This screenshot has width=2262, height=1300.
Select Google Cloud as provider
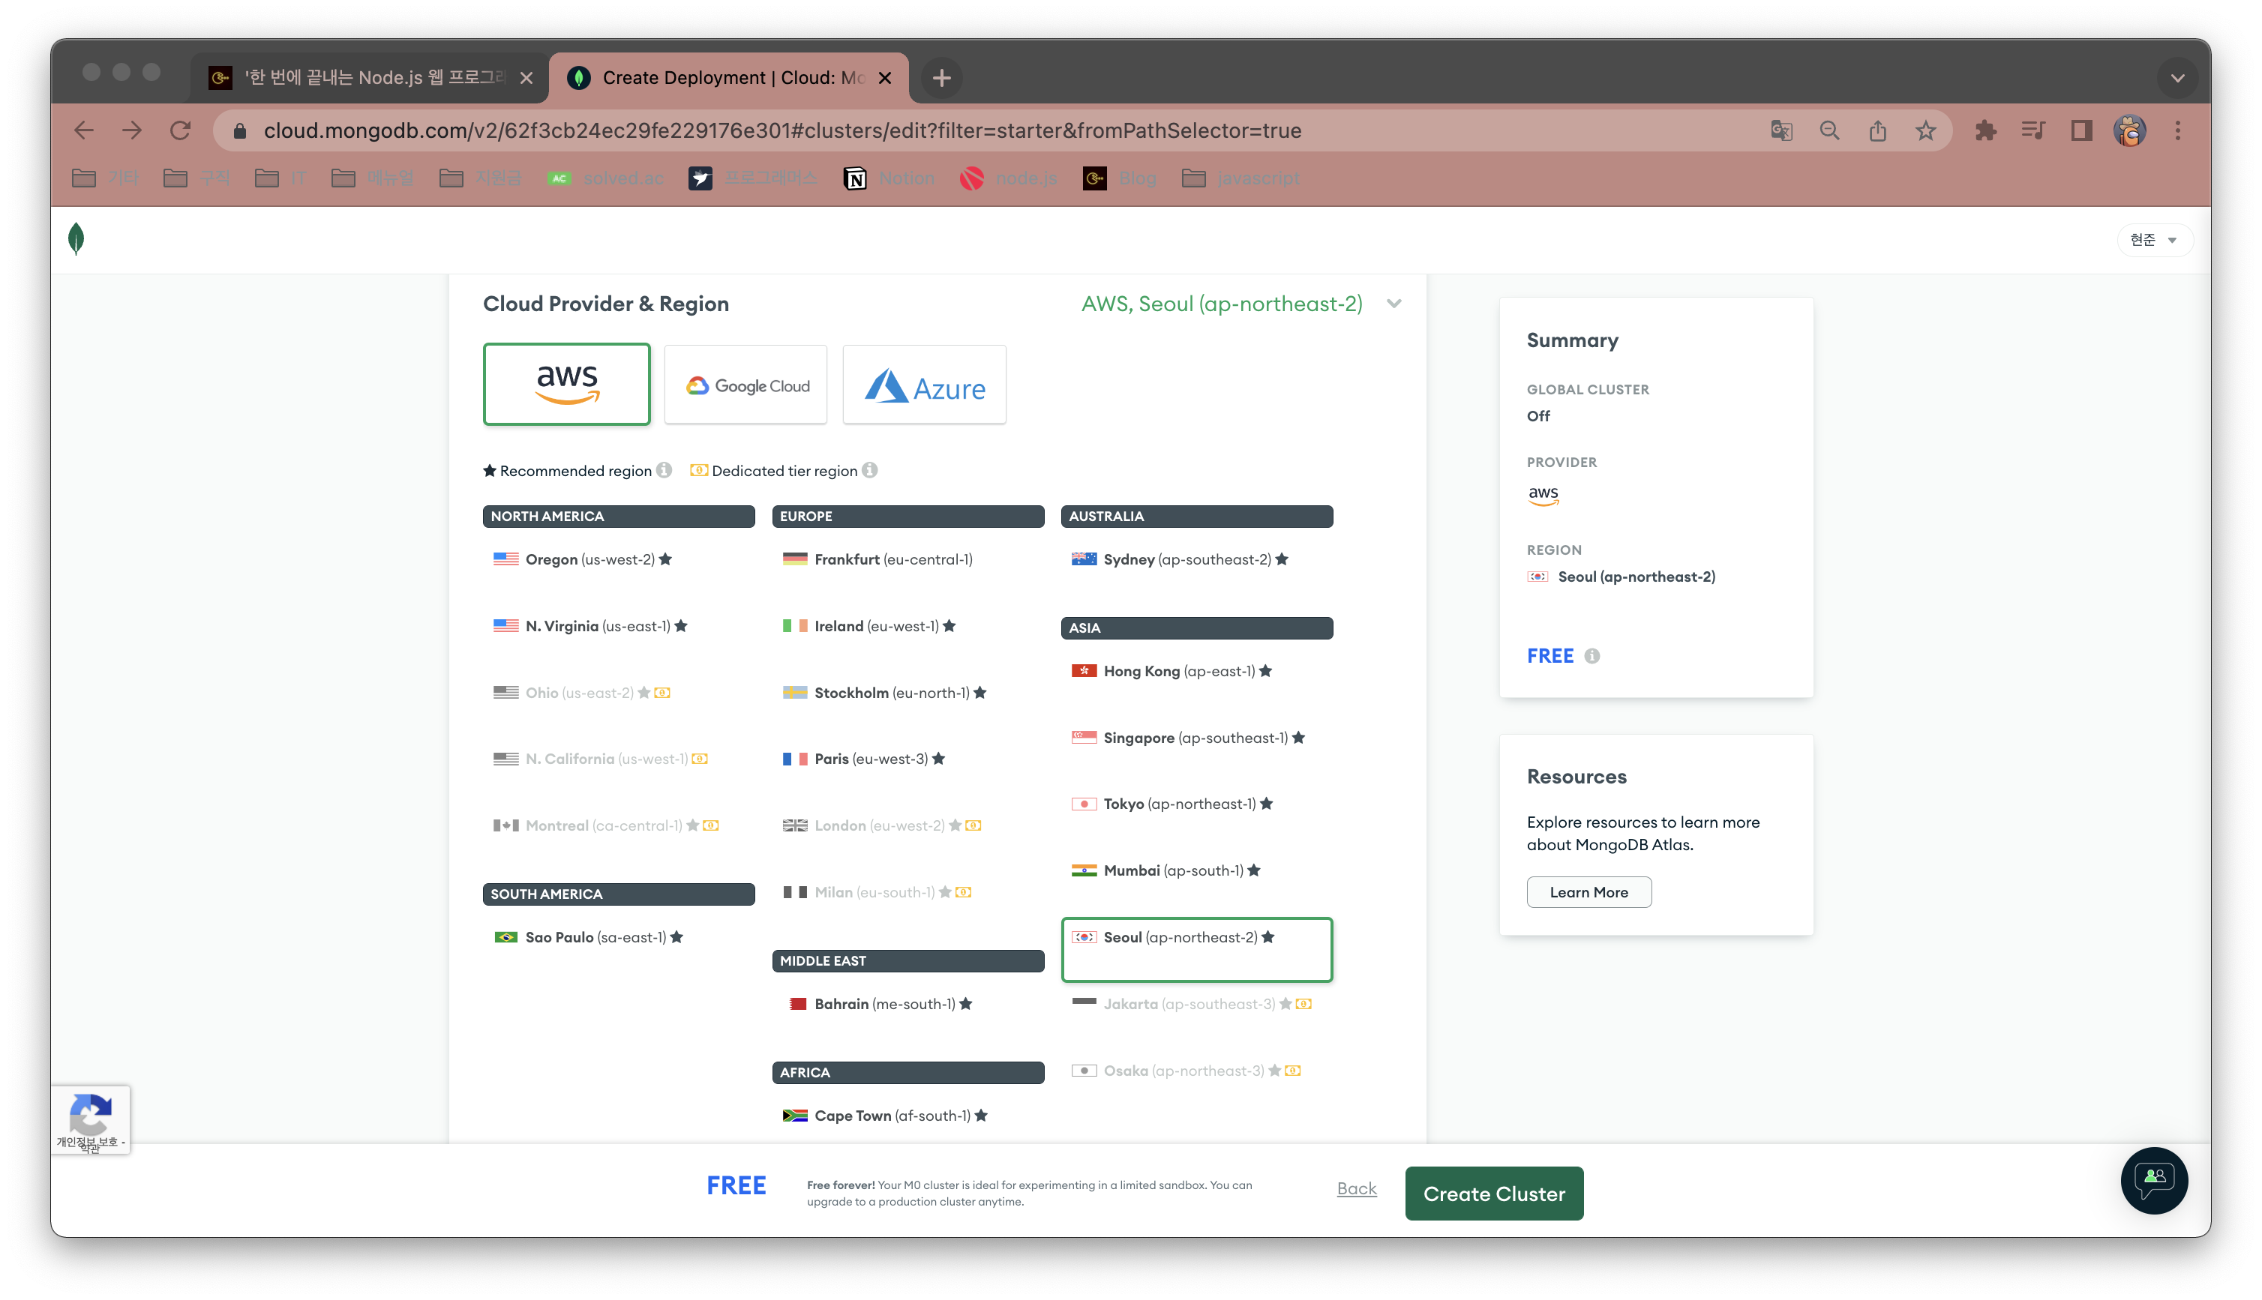pyautogui.click(x=745, y=385)
